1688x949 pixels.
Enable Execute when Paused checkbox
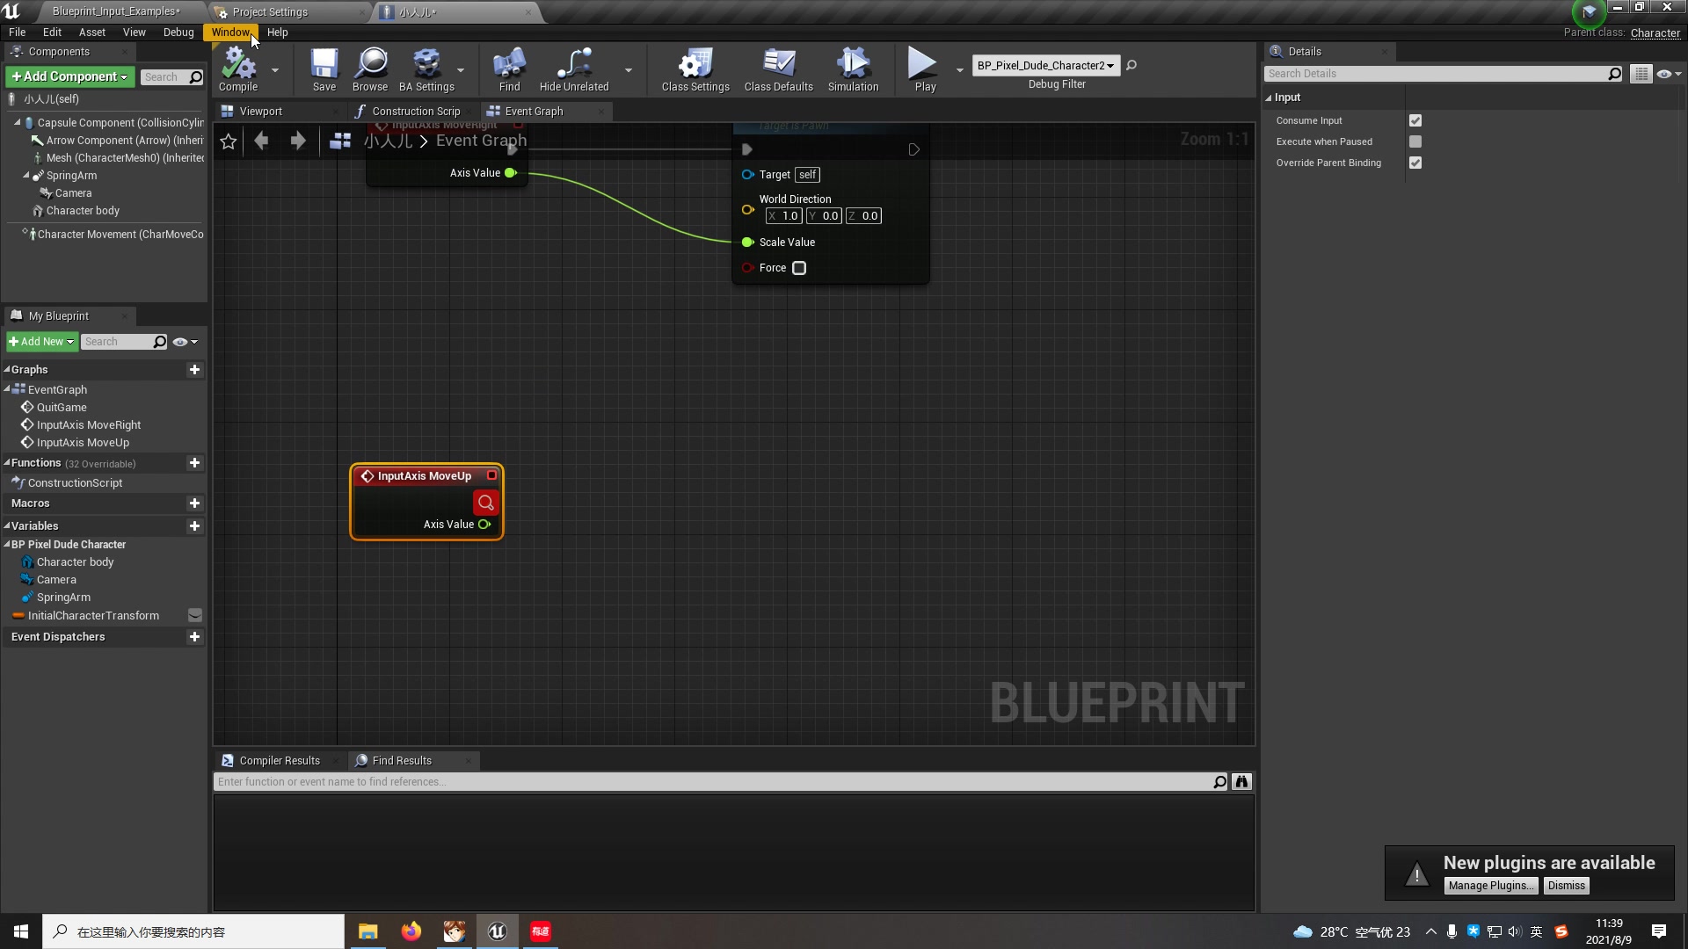[1415, 141]
